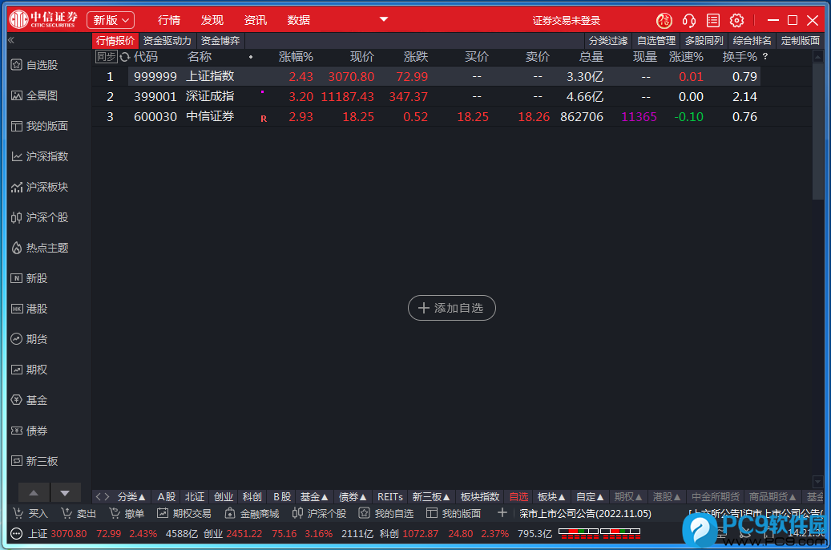
Task: Click the 添加自选 button
Action: (451, 308)
